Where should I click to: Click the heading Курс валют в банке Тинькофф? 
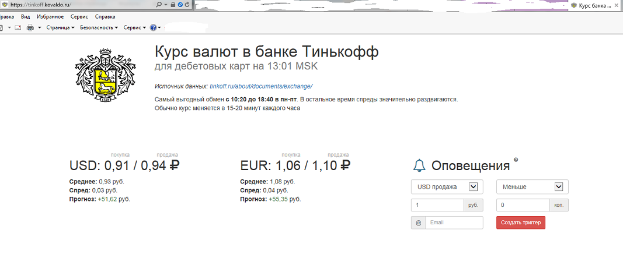click(x=267, y=52)
